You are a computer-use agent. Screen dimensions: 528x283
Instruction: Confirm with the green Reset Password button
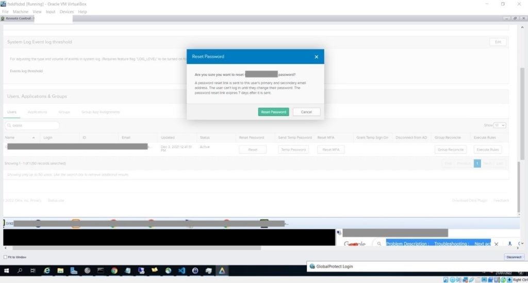pos(273,112)
